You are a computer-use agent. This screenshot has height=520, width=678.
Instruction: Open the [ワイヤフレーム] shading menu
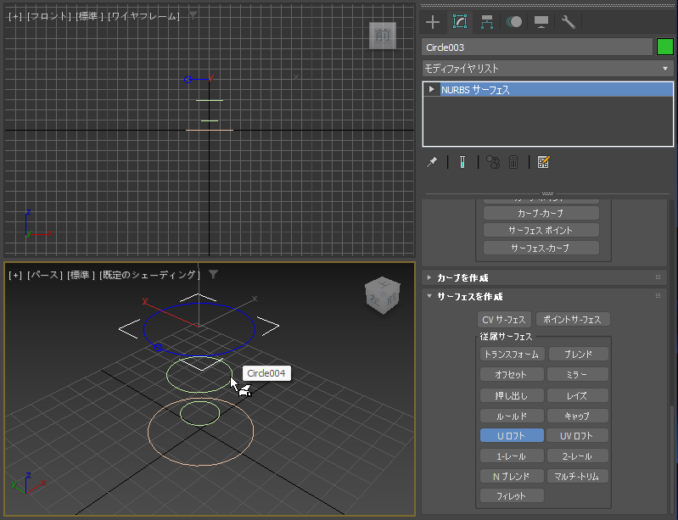(x=143, y=16)
